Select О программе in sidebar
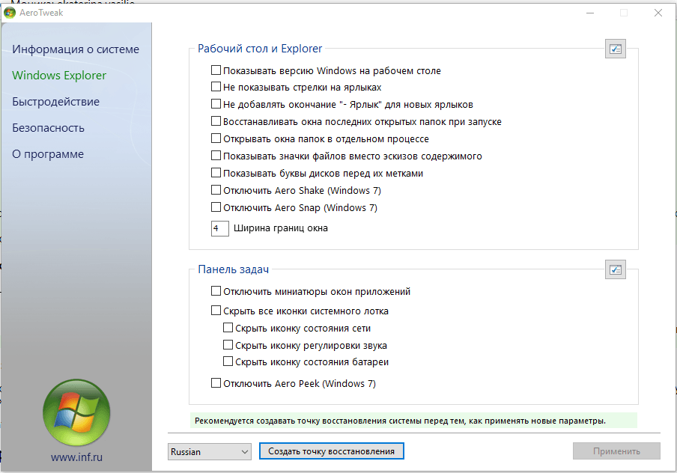Viewport: 677px width, 473px height. (x=48, y=154)
